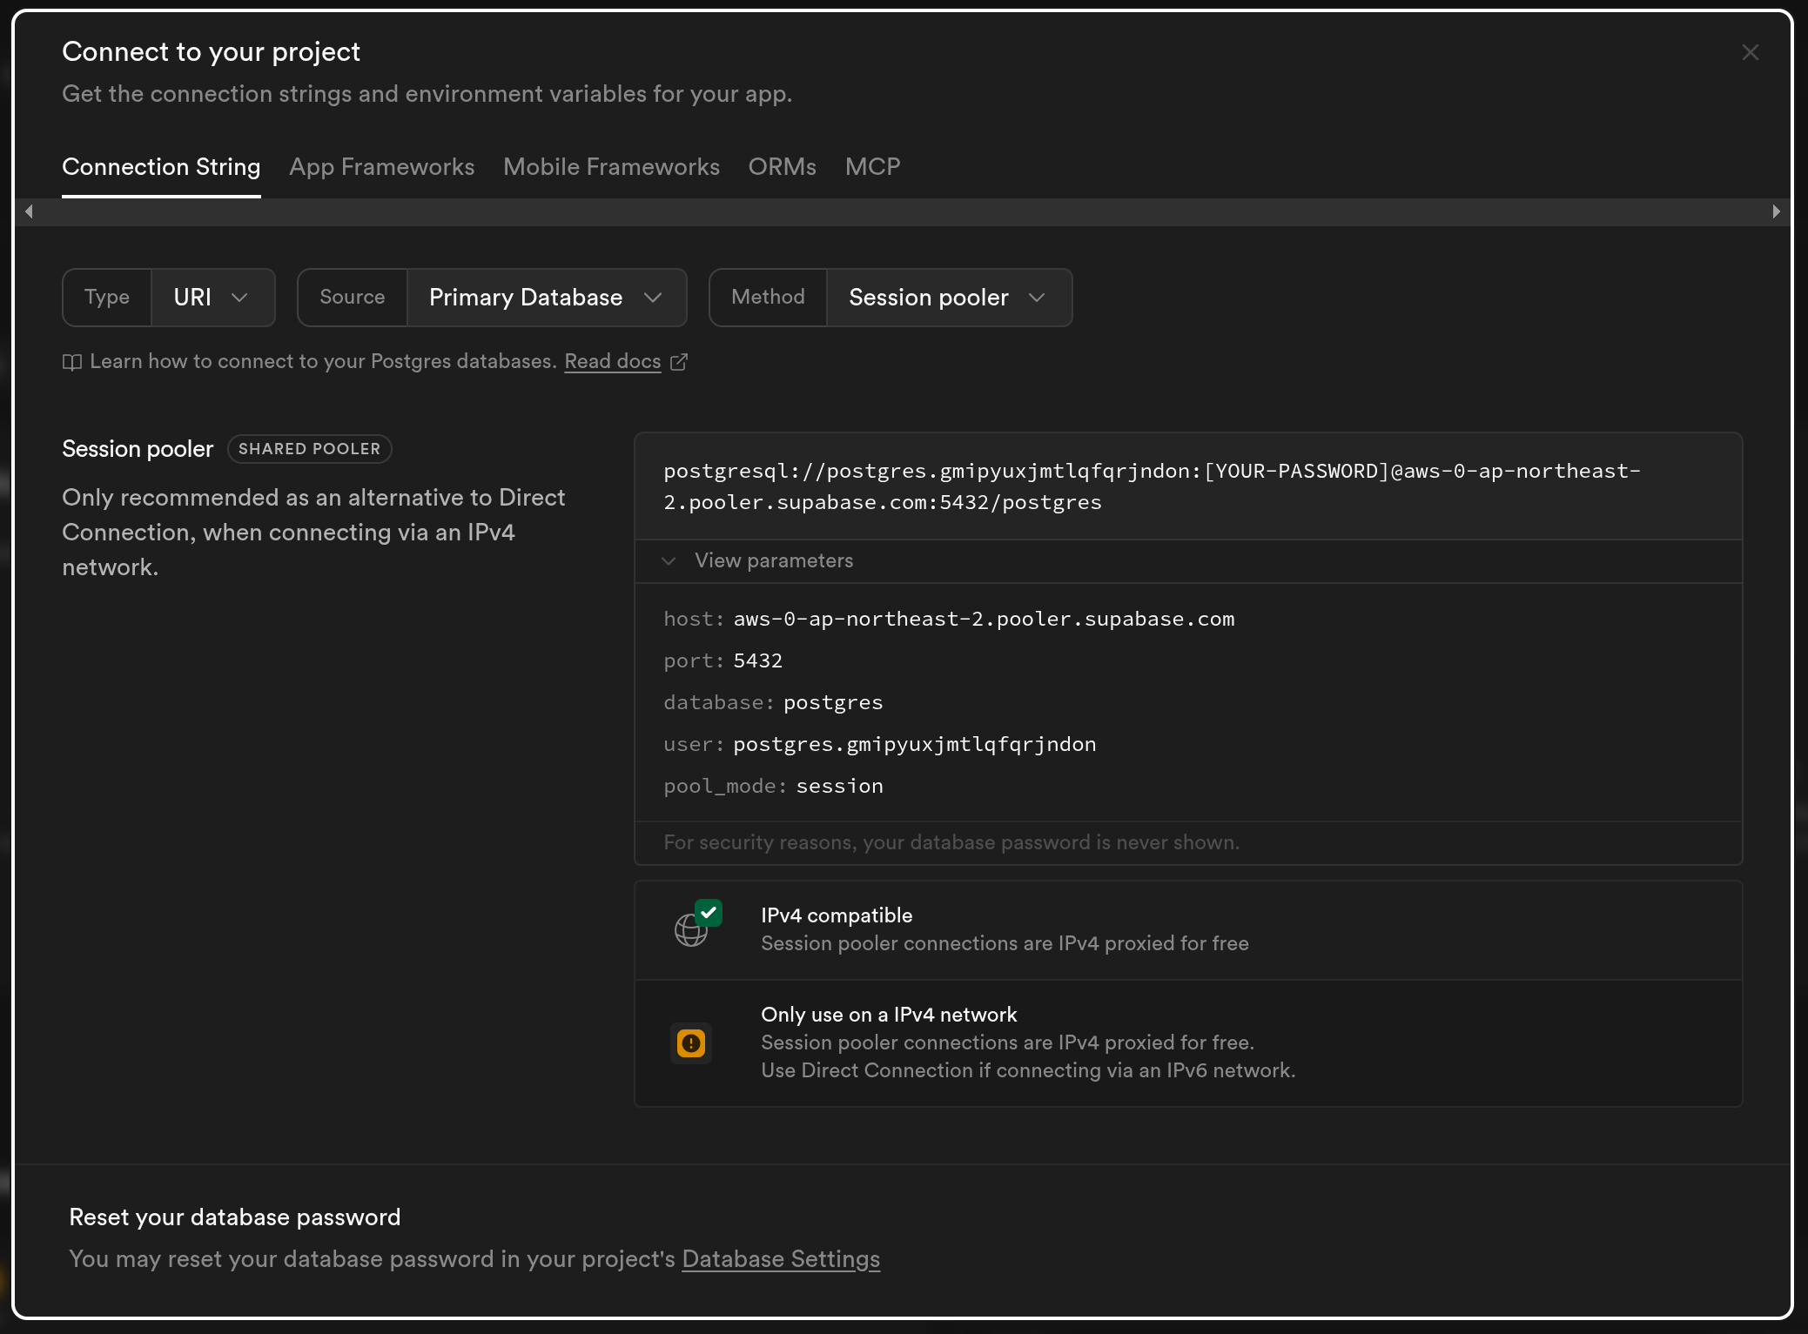Switch to the App Frameworks tab
Image resolution: width=1808 pixels, height=1334 pixels.
click(382, 166)
